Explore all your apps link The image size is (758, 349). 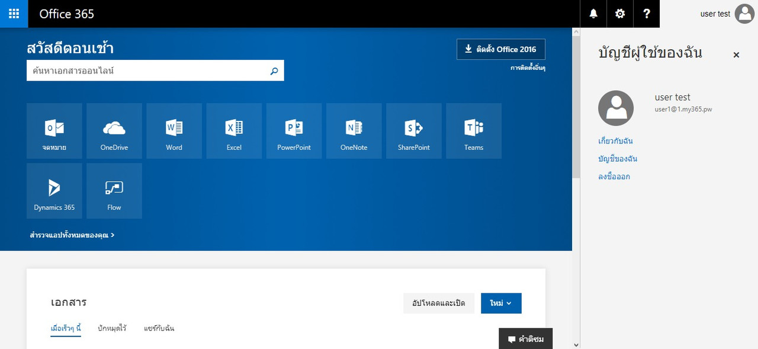click(x=72, y=235)
